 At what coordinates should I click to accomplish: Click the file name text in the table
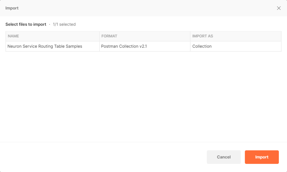coord(45,46)
